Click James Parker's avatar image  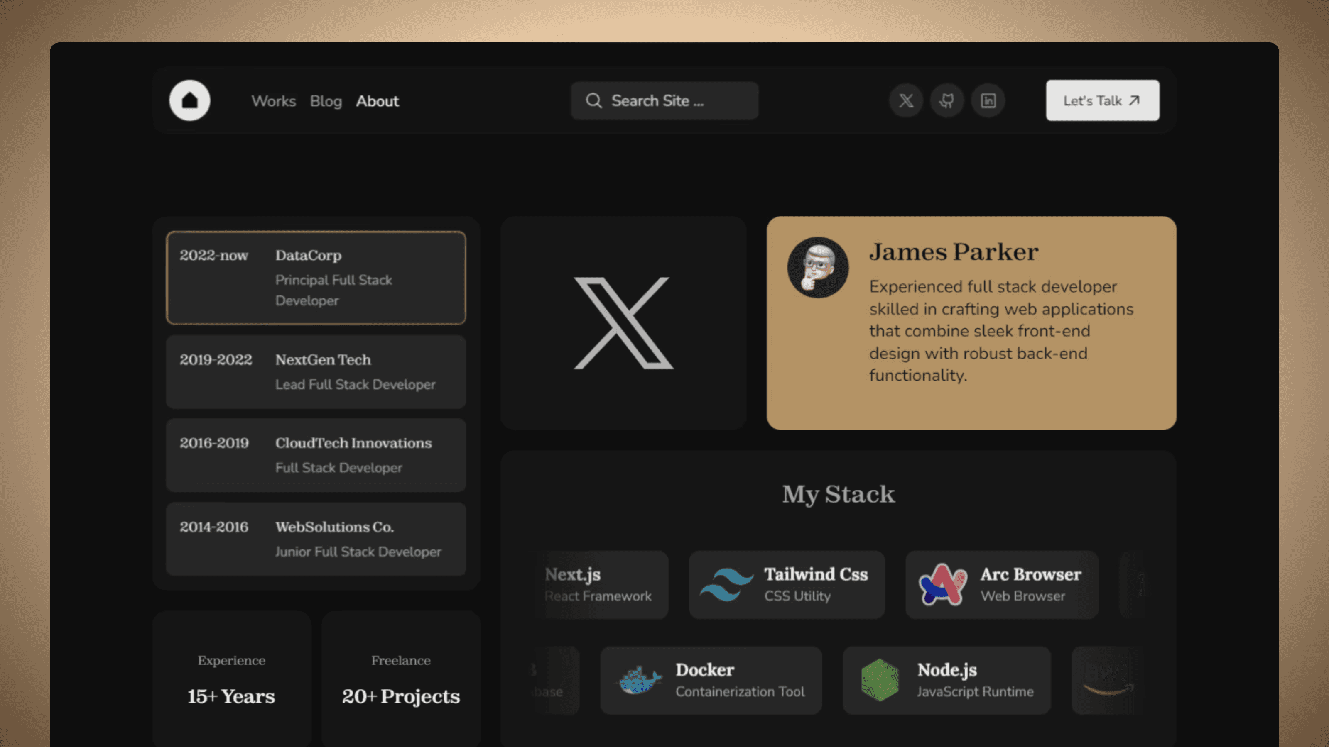coord(818,268)
